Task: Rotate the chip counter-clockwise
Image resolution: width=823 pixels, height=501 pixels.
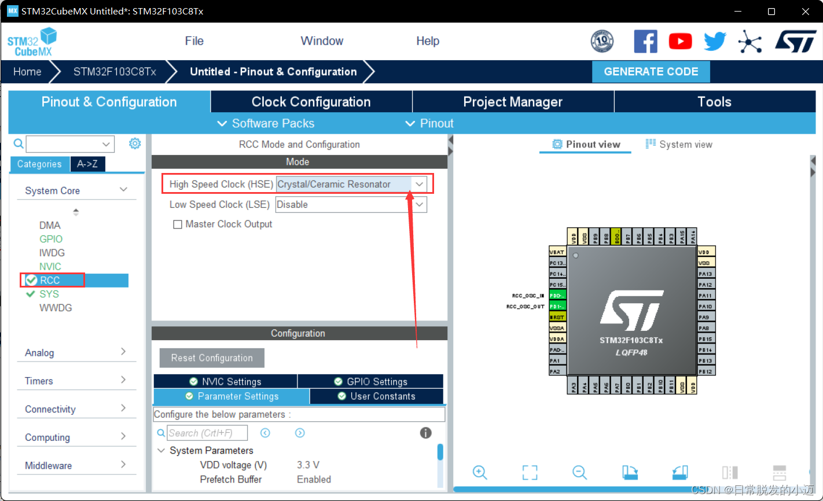Action: [x=680, y=472]
